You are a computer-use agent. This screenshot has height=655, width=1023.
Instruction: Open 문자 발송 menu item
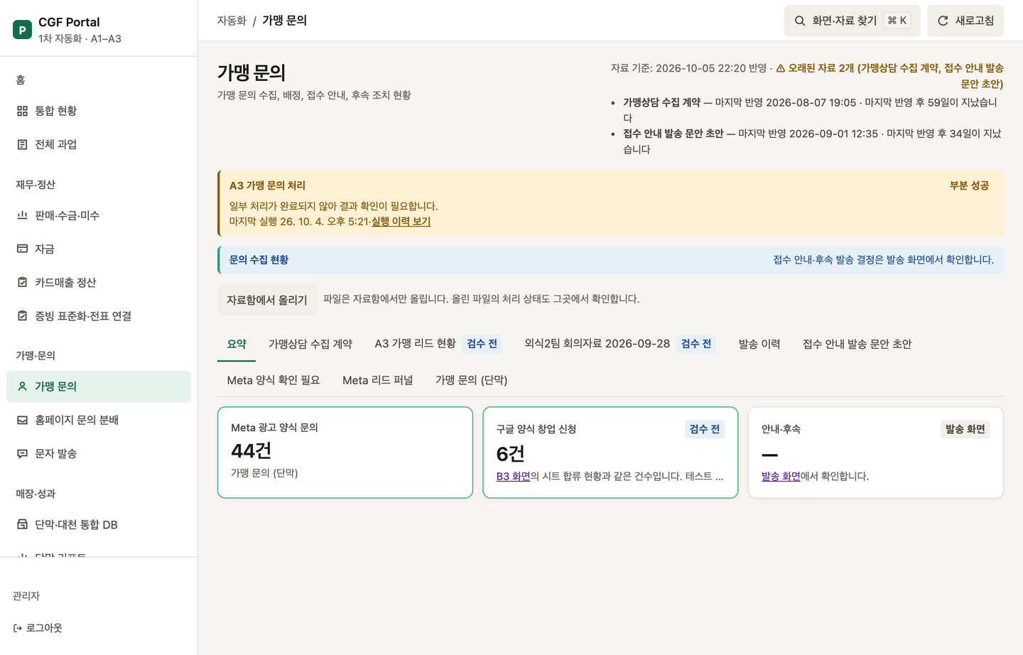(x=99, y=453)
